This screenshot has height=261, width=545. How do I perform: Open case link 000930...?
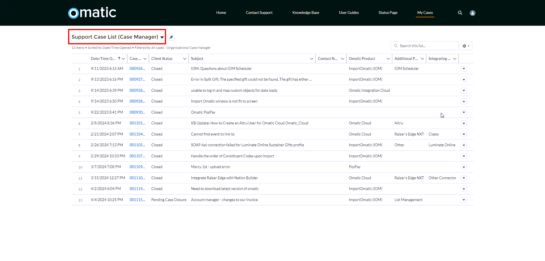pyautogui.click(x=137, y=112)
